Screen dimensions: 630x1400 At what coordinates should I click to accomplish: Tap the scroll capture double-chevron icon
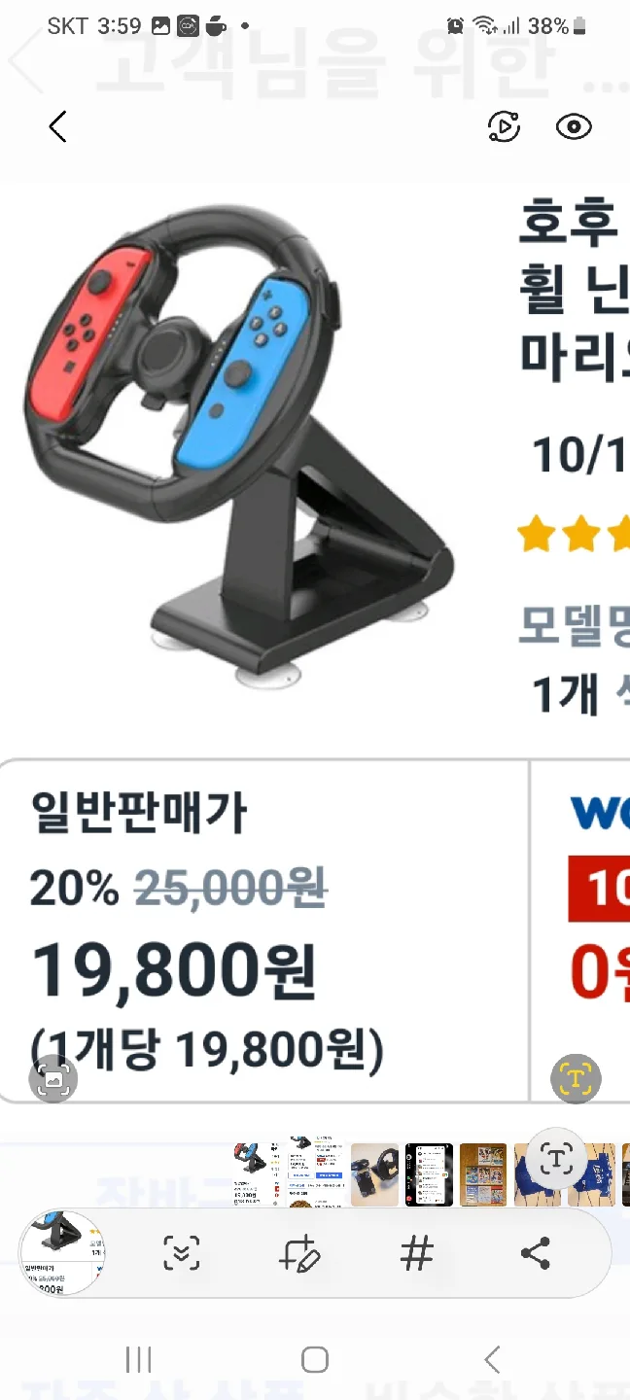181,1253
